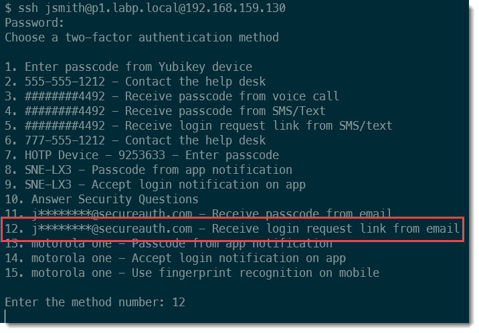
Task: Choose motorola one fingerprint recognition option
Action: (192, 273)
